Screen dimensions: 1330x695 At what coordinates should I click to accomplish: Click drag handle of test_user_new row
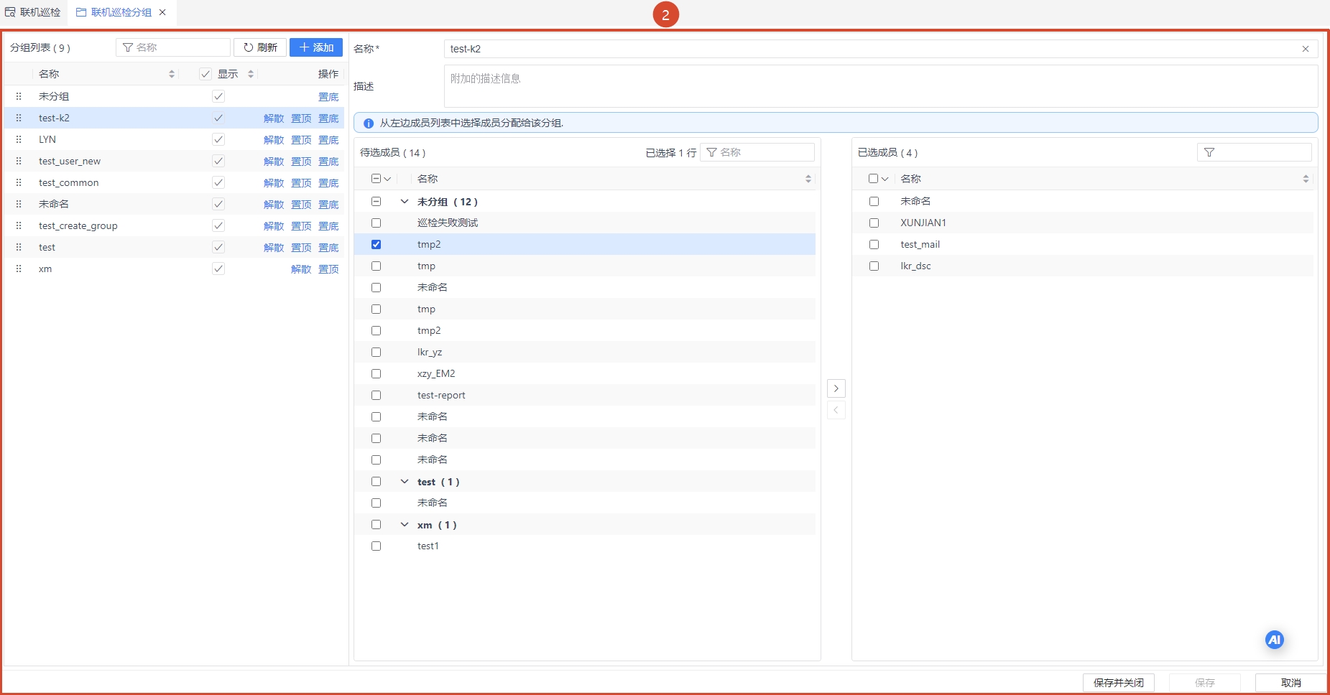pyautogui.click(x=19, y=161)
